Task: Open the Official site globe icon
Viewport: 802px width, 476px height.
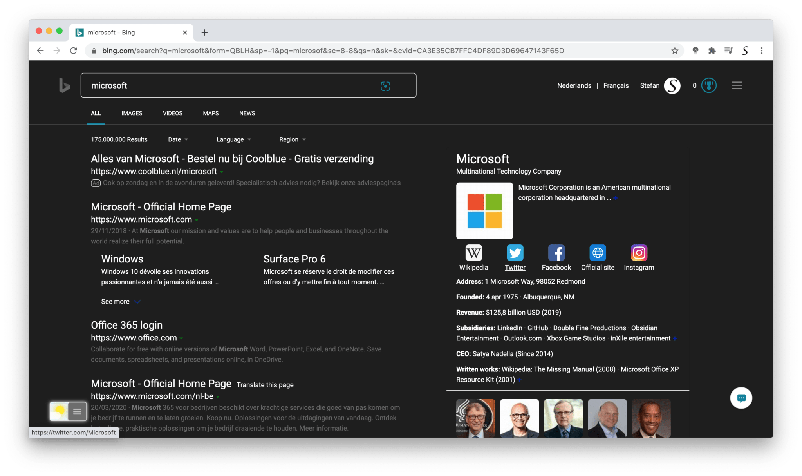Action: click(598, 253)
